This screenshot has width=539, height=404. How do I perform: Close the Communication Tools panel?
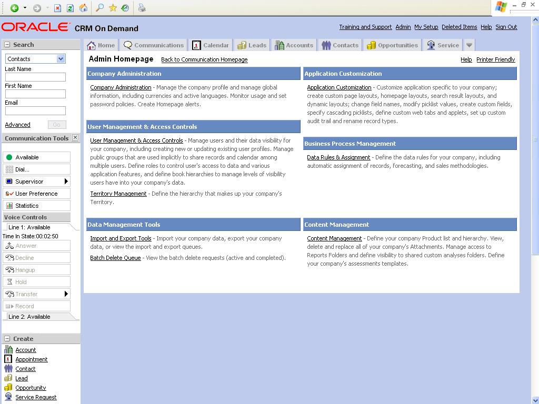75,138
